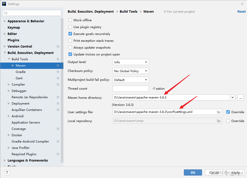Image resolution: width=247 pixels, height=178 pixels.
Task: Click the project-level icon beside Arquillian Containers
Action: click(x=58, y=110)
